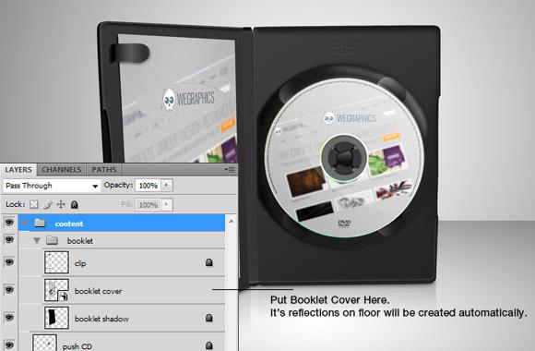Screen dimensions: 535x351
Task: Select the booklet cover layer name
Action: [x=98, y=291]
